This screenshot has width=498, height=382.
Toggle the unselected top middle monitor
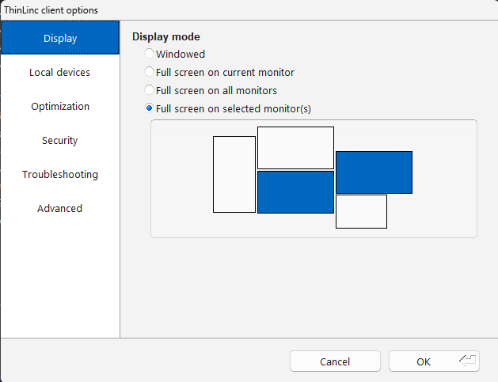[295, 148]
